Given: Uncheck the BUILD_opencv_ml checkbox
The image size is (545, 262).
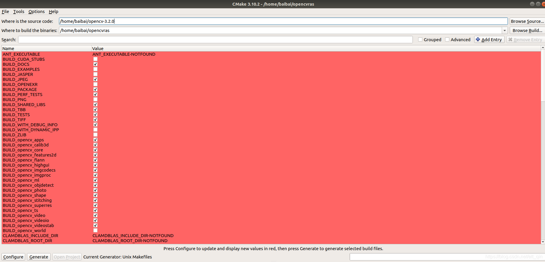Looking at the screenshot, I should [95, 180].
